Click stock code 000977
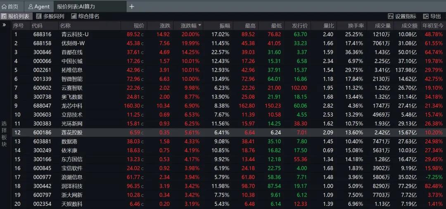The image size is (446, 209). click(x=42, y=177)
